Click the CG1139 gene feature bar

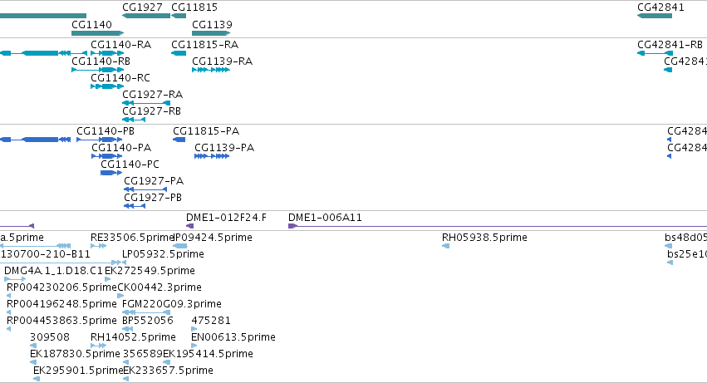211,33
